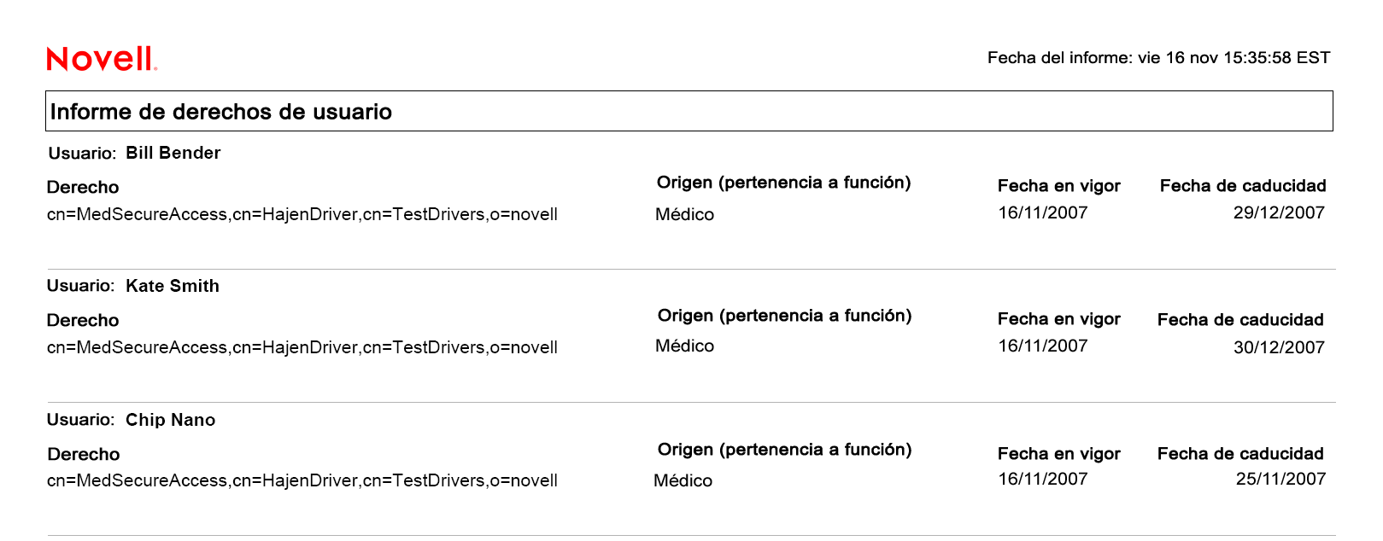Click Bill Bender's 'Fecha de caducidad' header
This screenshot has width=1383, height=541.
pyautogui.click(x=1242, y=186)
